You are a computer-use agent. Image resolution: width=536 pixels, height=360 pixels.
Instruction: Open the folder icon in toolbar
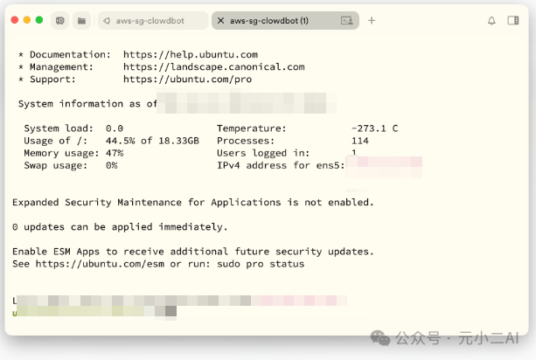[81, 21]
